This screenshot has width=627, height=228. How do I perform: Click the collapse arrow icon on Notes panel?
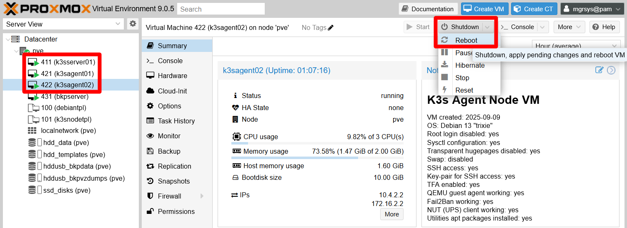(x=611, y=70)
